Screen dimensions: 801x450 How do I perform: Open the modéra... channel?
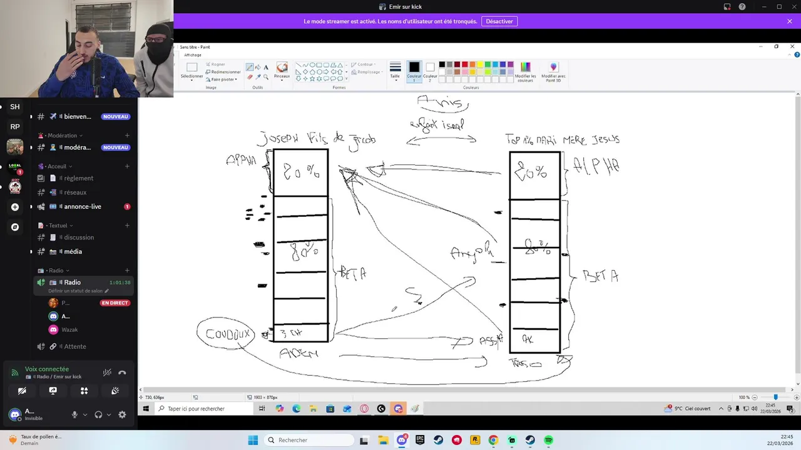(83, 147)
